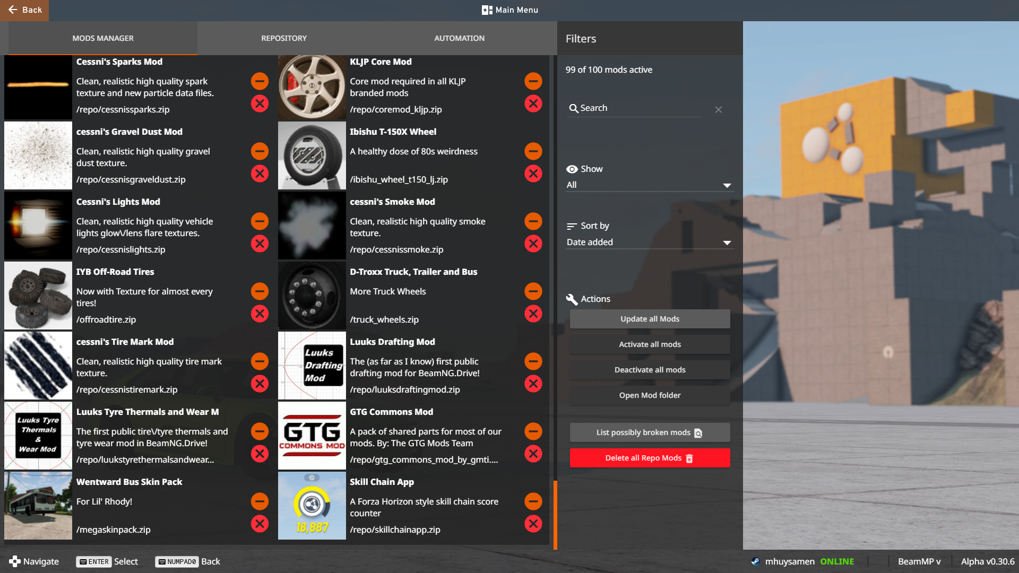This screenshot has width=1019, height=573.
Task: Open GTG Commons Mod thumbnail
Action: (312, 436)
